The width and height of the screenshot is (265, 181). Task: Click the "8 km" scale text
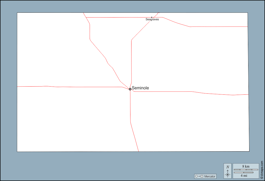click(x=246, y=166)
